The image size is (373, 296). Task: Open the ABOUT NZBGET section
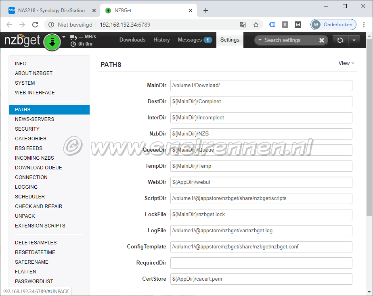click(34, 73)
